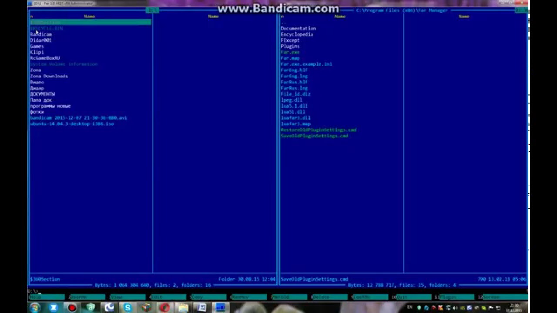This screenshot has height=313, width=557.
Task: Select the Far.exe.example.ini file
Action: tap(306, 64)
